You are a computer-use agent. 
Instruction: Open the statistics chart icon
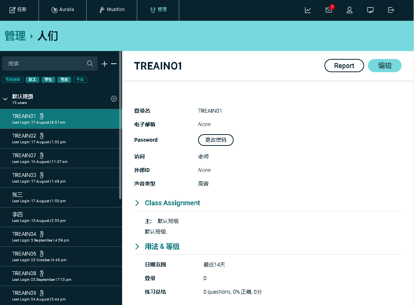[308, 10]
